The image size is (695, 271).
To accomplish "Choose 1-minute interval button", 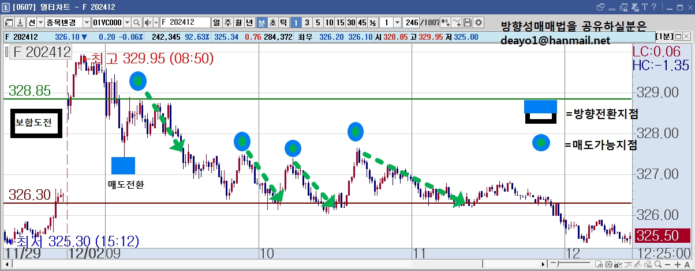I will (x=296, y=22).
